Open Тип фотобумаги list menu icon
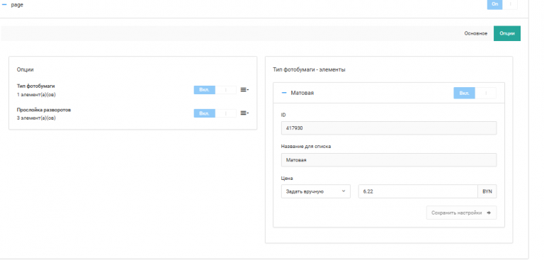Image resolution: width=544 pixels, height=260 pixels. click(x=244, y=90)
